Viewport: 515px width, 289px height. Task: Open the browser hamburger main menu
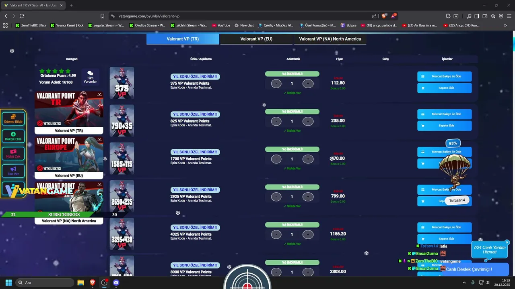click(x=509, y=16)
